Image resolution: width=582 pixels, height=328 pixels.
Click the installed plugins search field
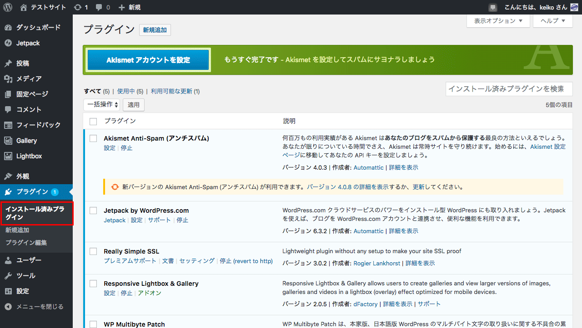point(509,89)
